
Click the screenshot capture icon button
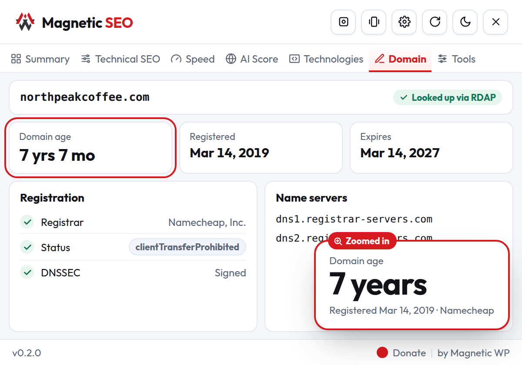[x=344, y=22]
